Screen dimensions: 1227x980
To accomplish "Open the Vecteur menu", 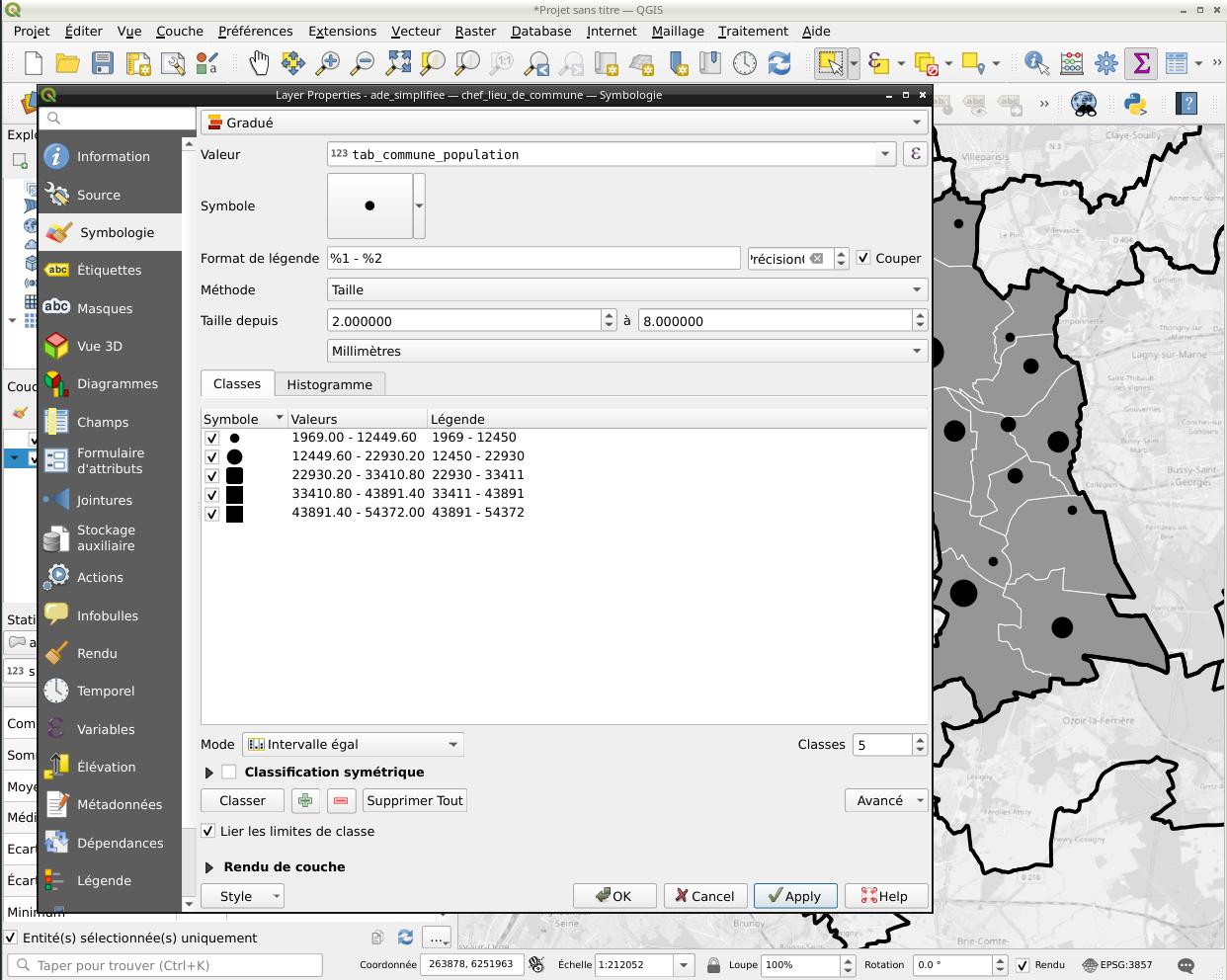I will coord(415,31).
